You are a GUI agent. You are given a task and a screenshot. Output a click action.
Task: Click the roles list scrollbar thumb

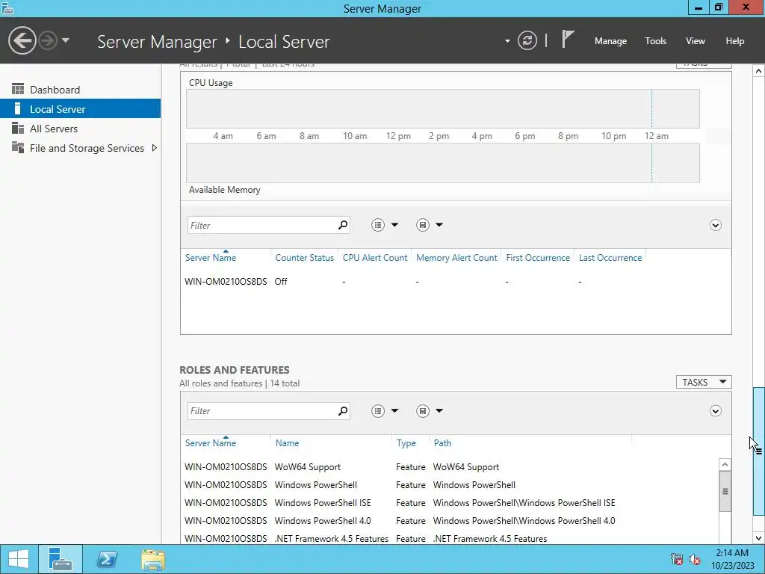725,492
